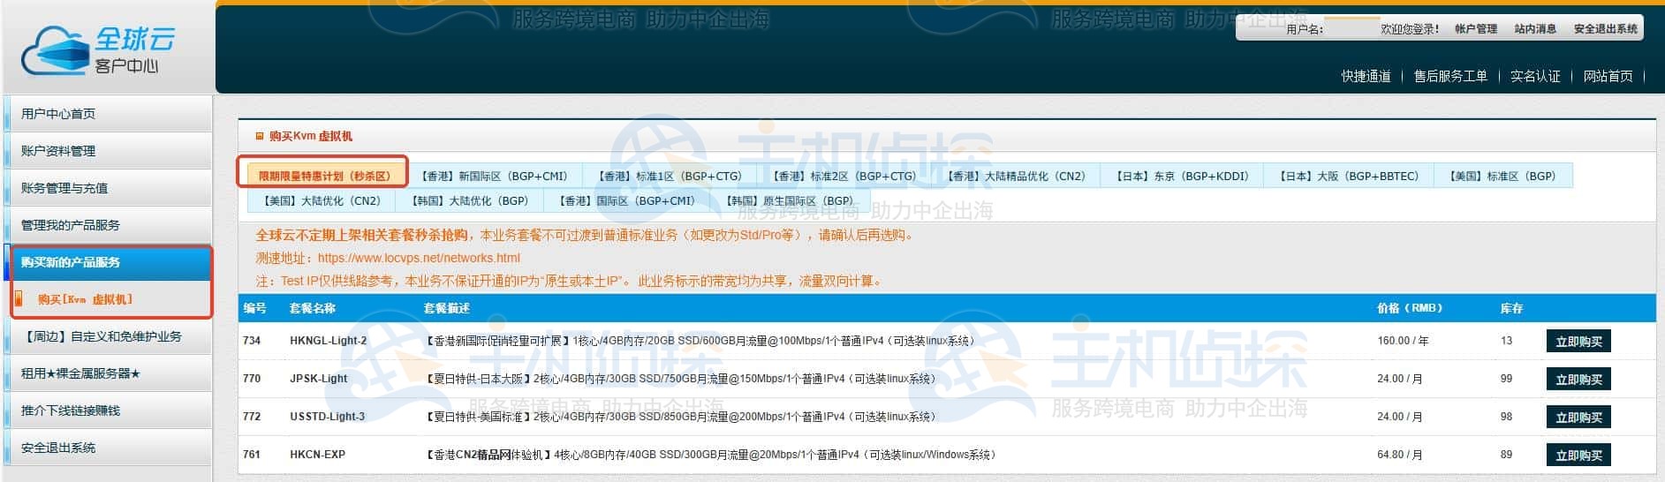Switch to 【日本】大阪（BGP+BBTEC）tab
This screenshot has height=482, width=1665.
click(x=1348, y=176)
